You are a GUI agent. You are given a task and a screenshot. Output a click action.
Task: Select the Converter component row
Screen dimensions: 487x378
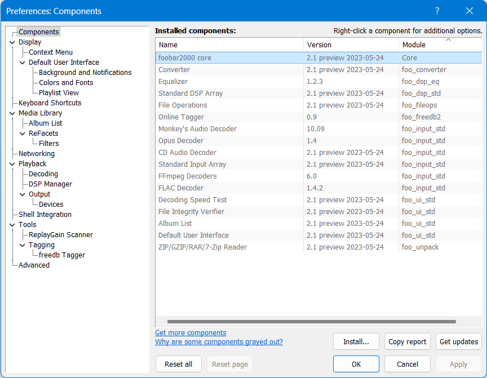tap(318, 70)
